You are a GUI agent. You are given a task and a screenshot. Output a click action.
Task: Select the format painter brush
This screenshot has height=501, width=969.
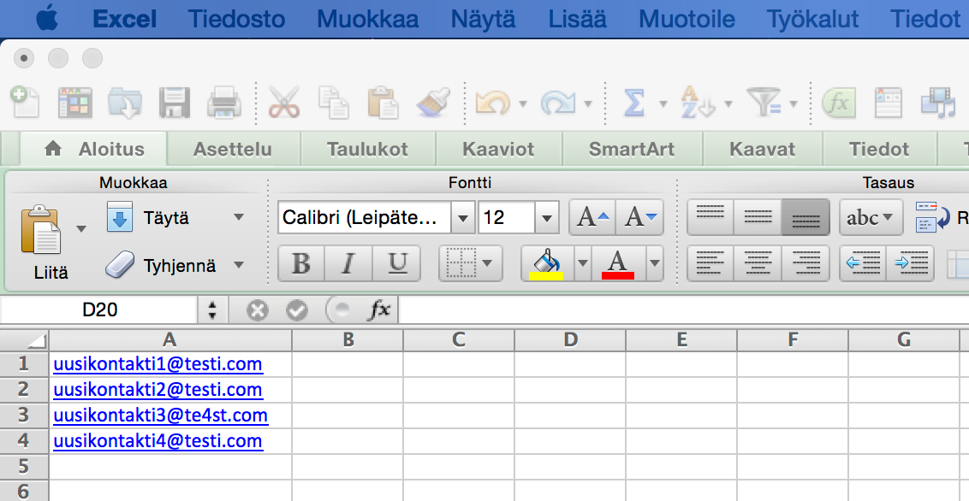[433, 103]
